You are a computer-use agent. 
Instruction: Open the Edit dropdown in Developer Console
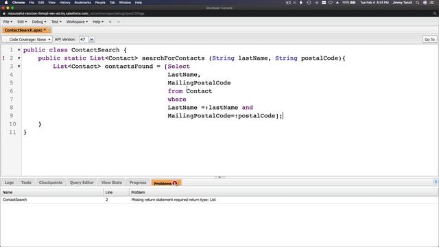[22, 22]
